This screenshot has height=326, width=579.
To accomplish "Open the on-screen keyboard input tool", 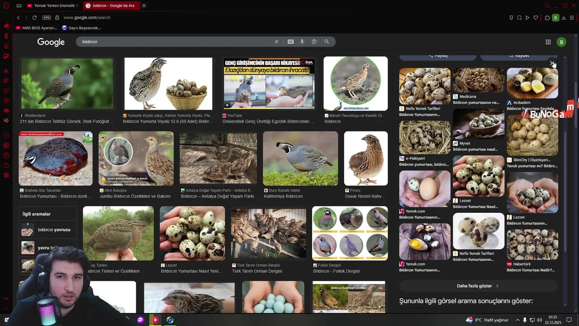I will [x=290, y=42].
